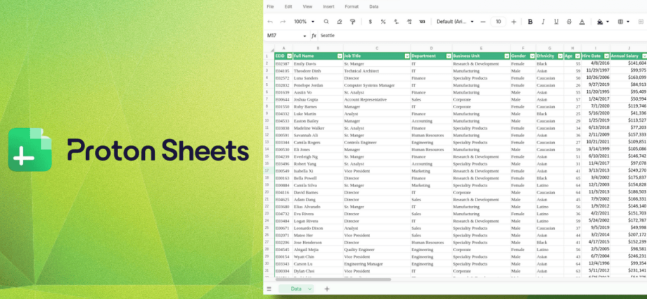Clear formatting with the eraser icon

(339, 22)
